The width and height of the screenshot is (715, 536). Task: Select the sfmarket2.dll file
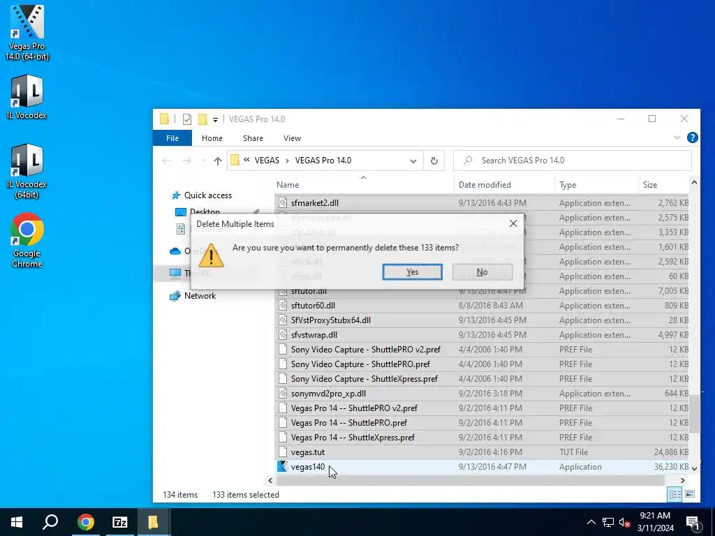[315, 203]
